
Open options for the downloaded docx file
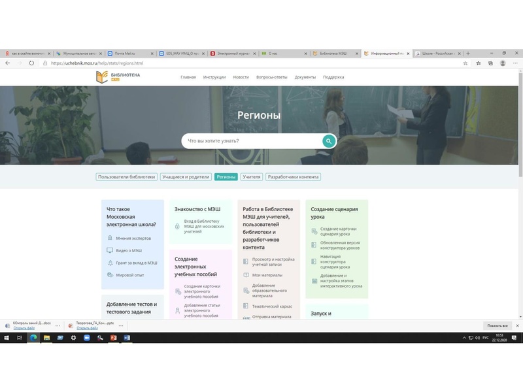pos(56,325)
